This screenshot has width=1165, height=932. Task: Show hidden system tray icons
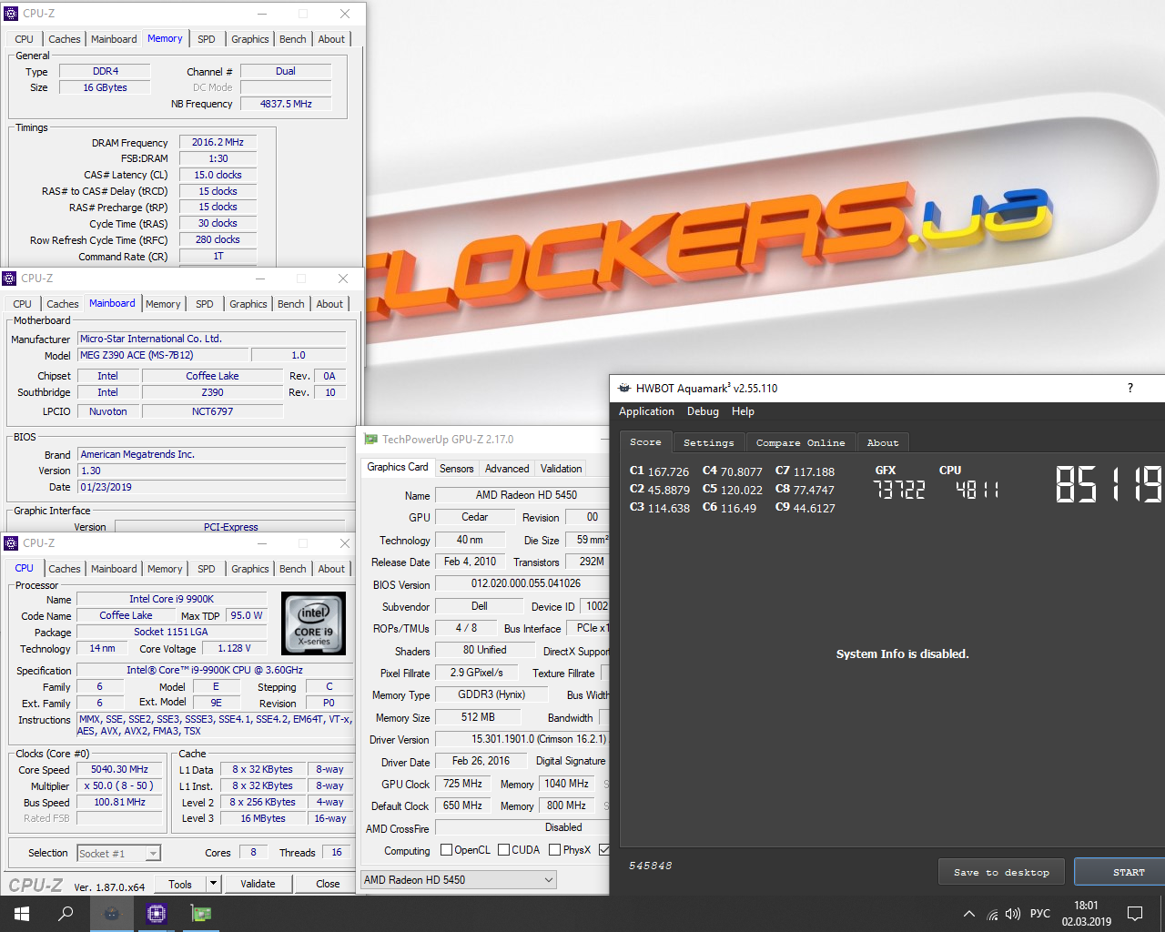click(969, 914)
